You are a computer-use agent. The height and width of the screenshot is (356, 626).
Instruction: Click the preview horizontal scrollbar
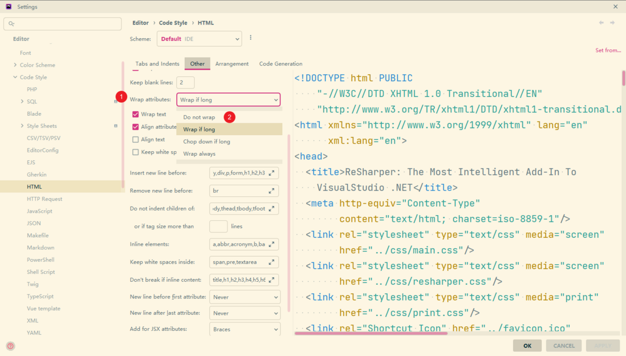(371, 333)
